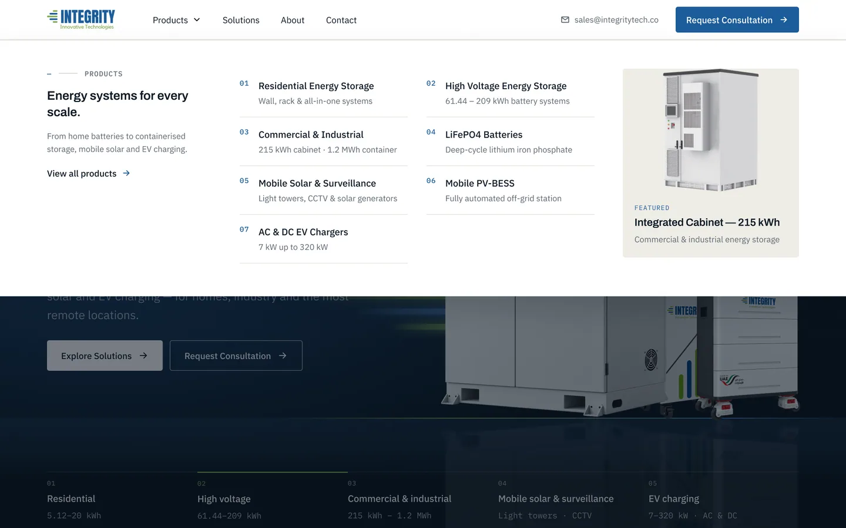Click "Commercial & industrial energy storage" caption
The width and height of the screenshot is (846, 528).
pyautogui.click(x=707, y=239)
